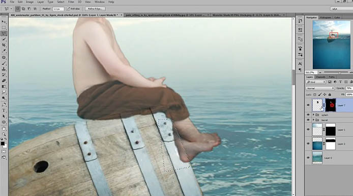Select the Magic Wand tool
Viewport: 353px width, 196px height.
pos(4,39)
